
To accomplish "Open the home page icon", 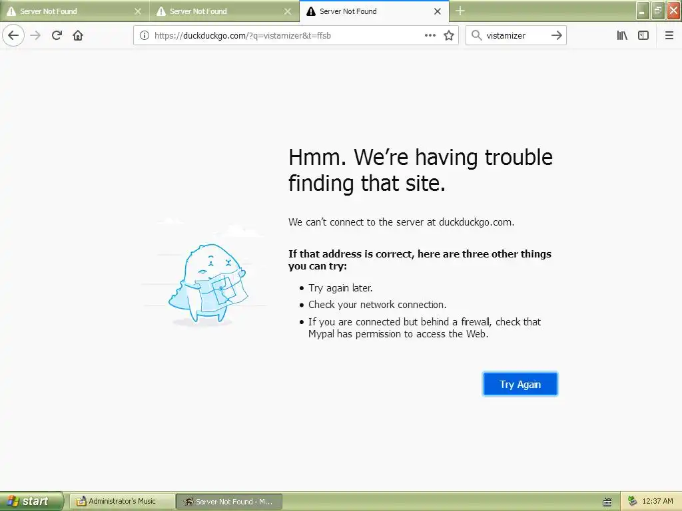I will click(x=78, y=35).
